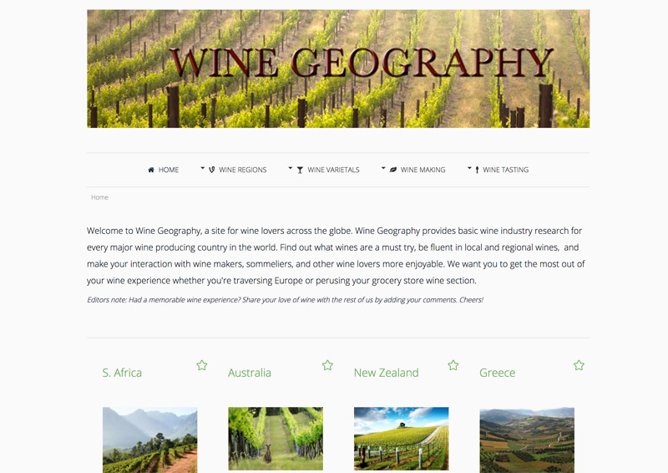The height and width of the screenshot is (473, 668).
Task: Expand the Wine Varietals dropdown arrow
Action: pyautogui.click(x=291, y=168)
